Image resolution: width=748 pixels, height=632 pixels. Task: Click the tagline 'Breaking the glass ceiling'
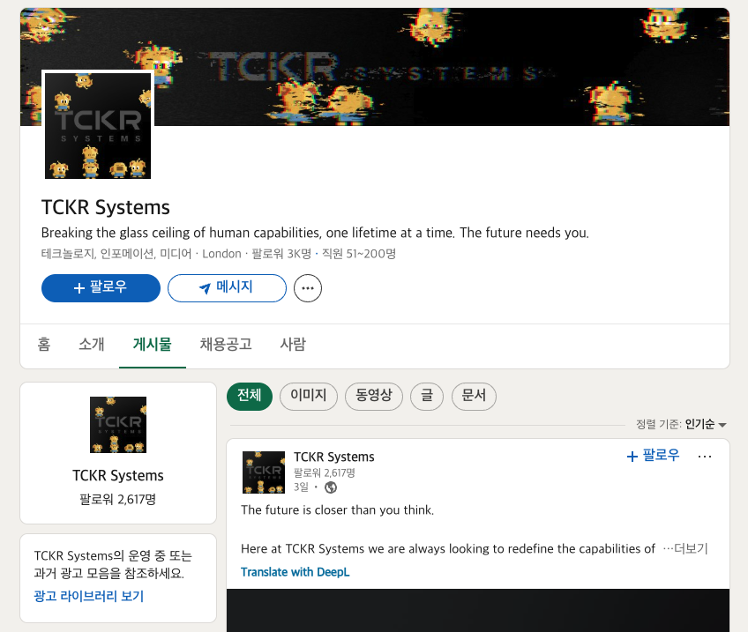coord(315,233)
